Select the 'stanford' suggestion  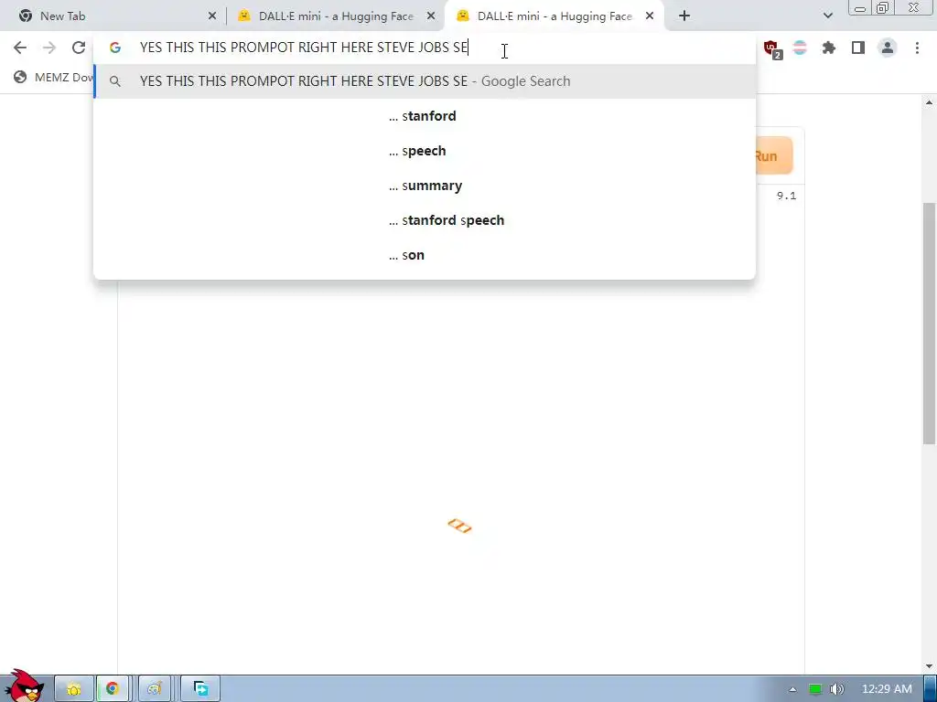[425, 116]
